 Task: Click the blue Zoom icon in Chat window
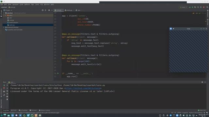pos(171,29)
